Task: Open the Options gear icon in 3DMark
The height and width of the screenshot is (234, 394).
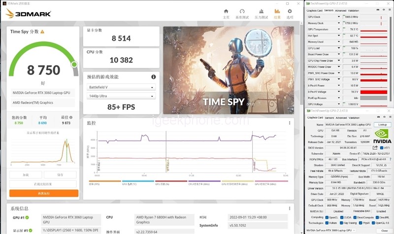Action: click(291, 12)
